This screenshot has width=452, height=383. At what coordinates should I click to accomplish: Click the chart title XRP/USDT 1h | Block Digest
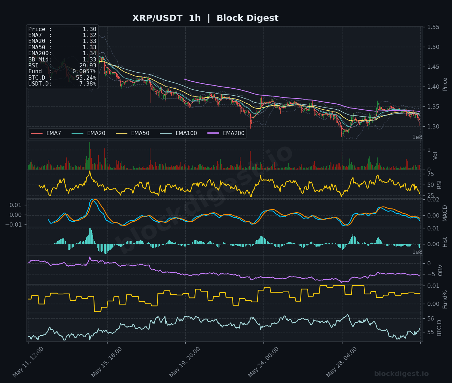click(205, 18)
